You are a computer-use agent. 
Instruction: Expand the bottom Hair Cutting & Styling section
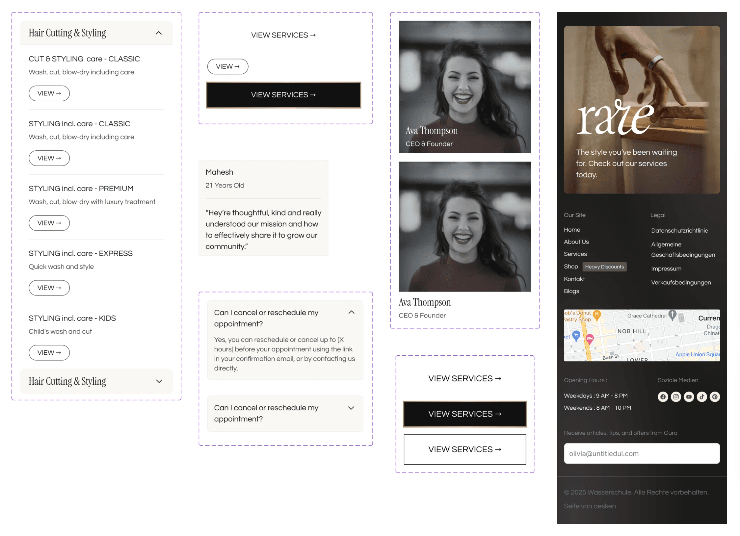pos(159,381)
